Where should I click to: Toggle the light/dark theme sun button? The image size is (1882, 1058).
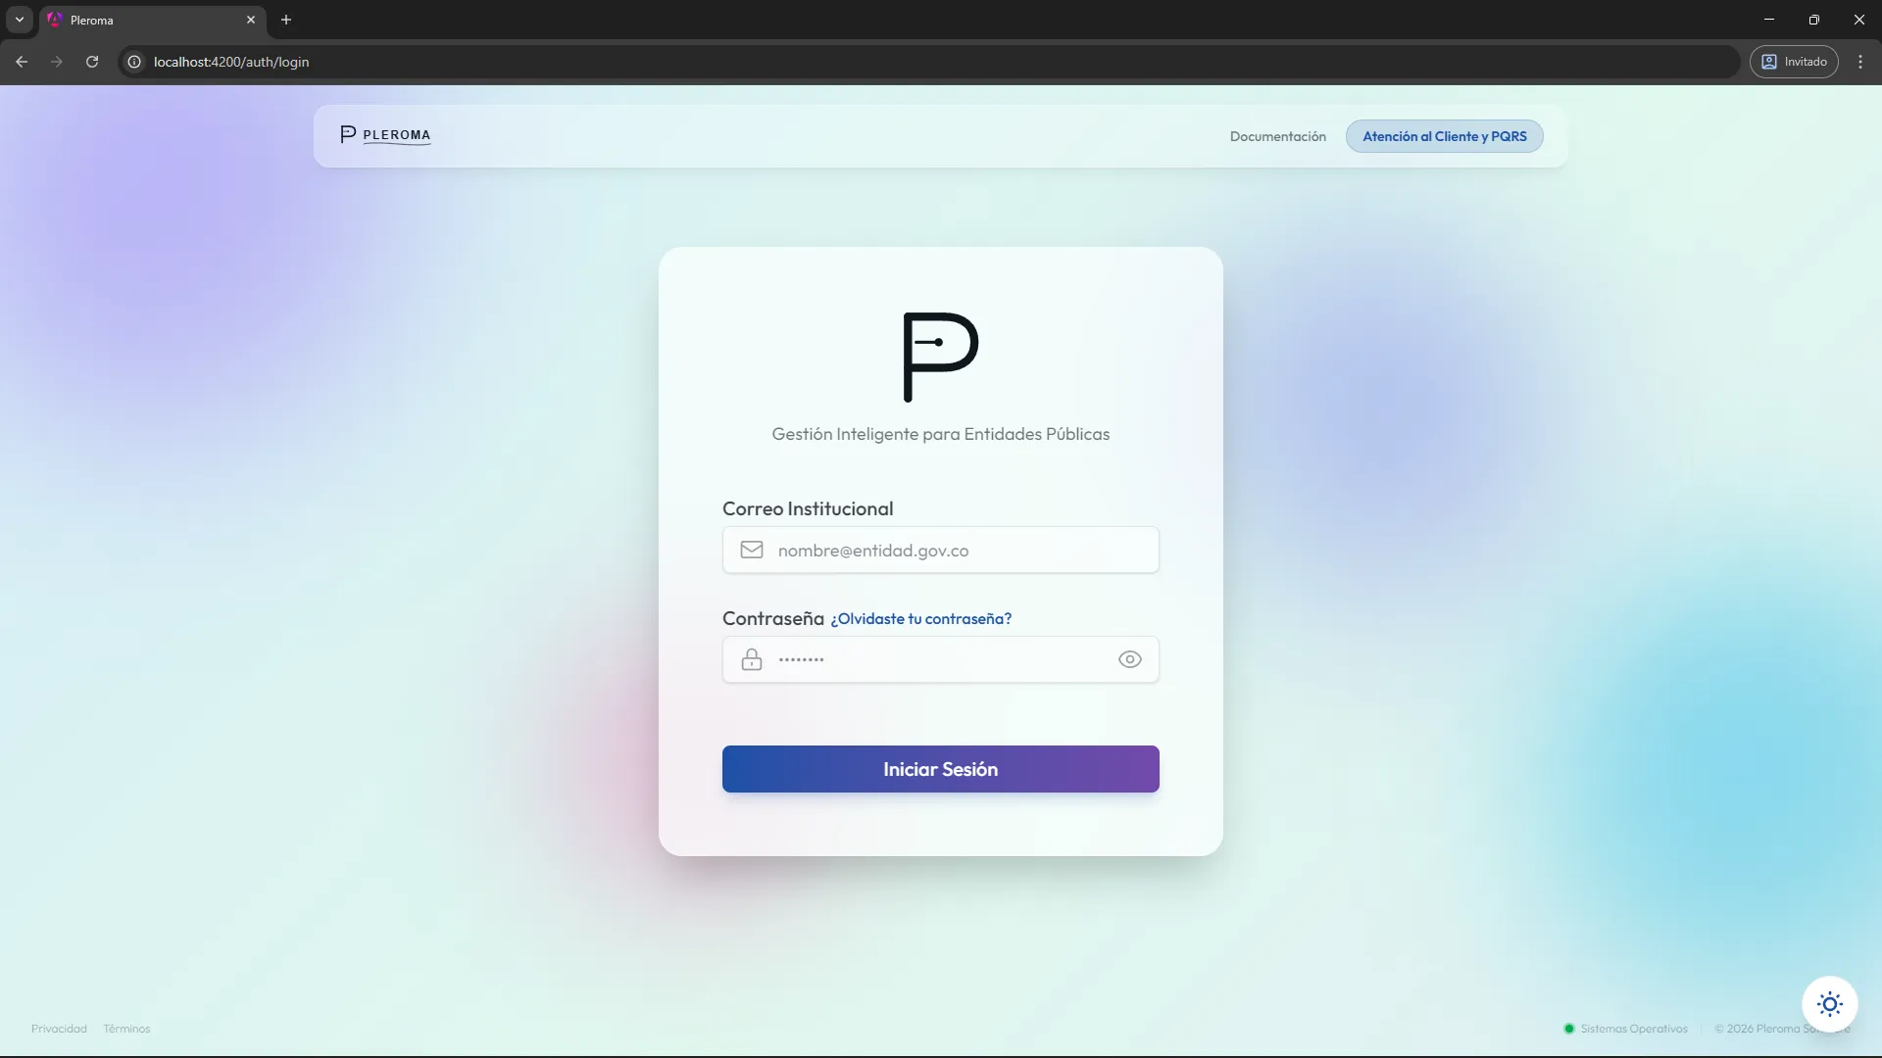(x=1829, y=1004)
